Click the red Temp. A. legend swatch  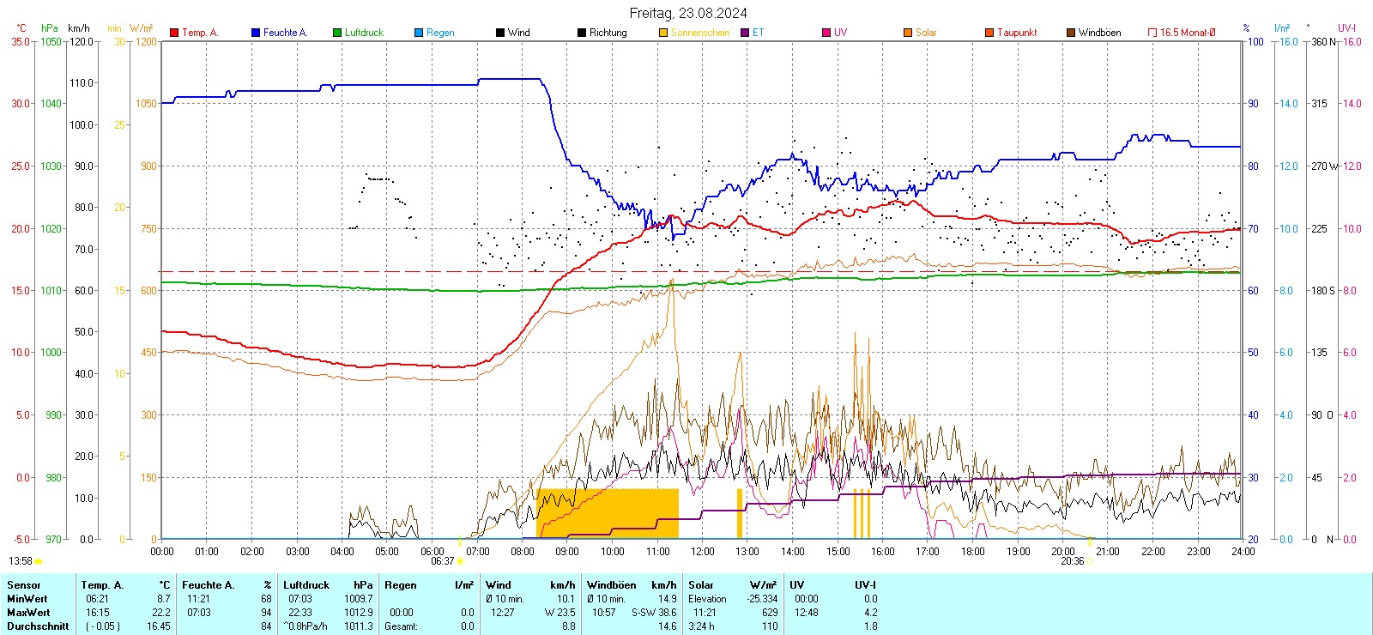click(x=174, y=33)
